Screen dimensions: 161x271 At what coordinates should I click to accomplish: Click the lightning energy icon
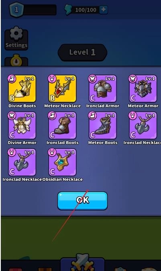(x=68, y=10)
